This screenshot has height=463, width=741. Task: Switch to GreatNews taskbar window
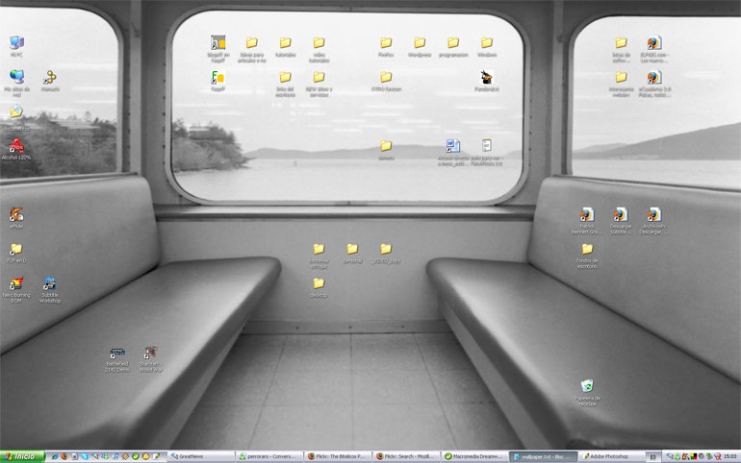(200, 456)
